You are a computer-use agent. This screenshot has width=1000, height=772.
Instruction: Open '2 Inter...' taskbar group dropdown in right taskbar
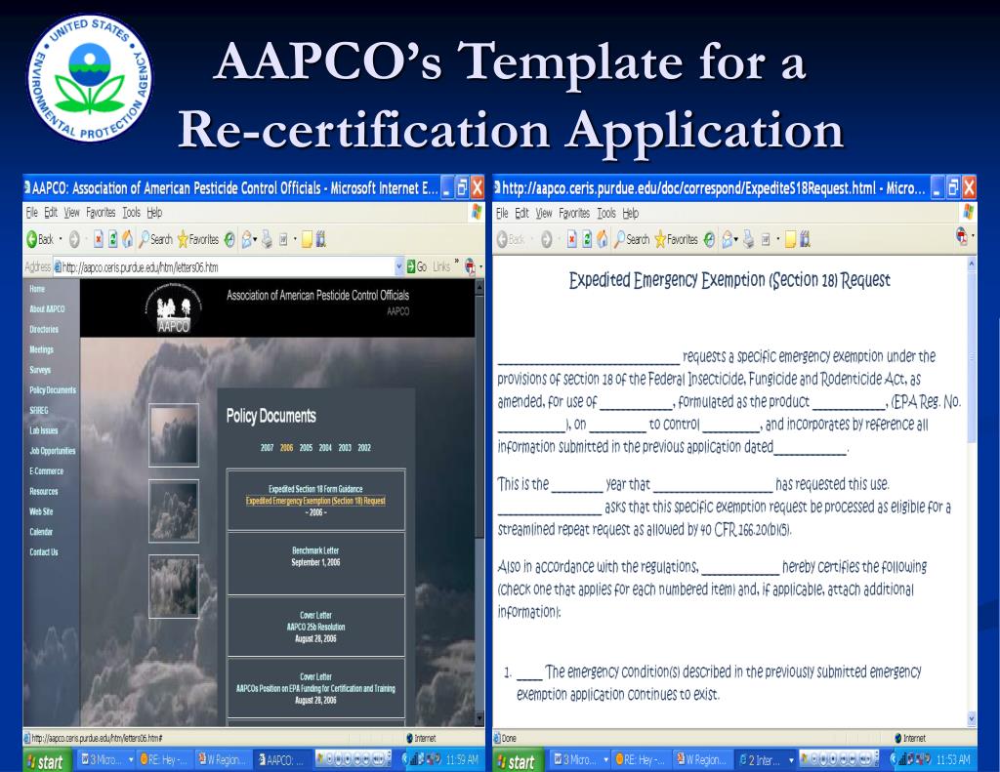(791, 760)
